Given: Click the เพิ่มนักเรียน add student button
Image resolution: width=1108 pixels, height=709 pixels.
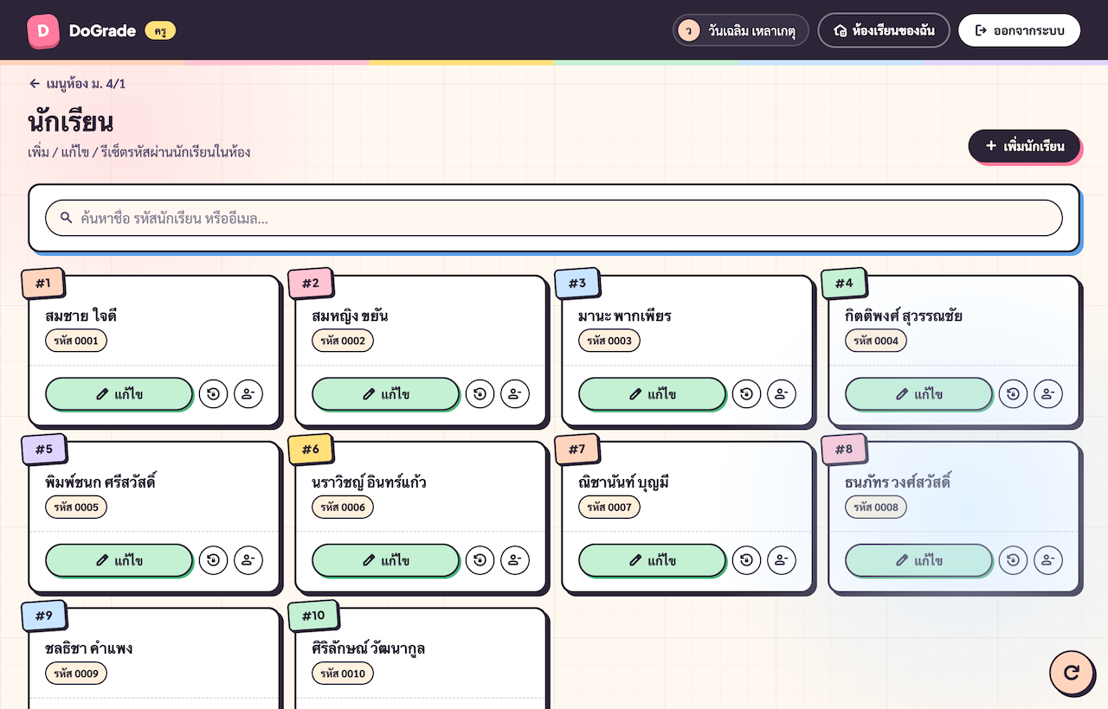Looking at the screenshot, I should [x=1024, y=145].
